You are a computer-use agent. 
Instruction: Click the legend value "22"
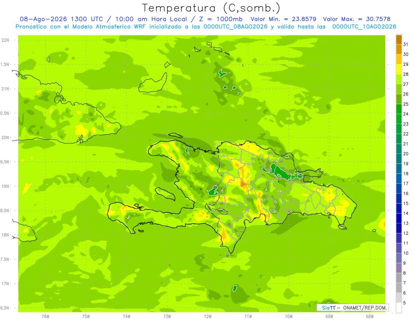[406, 134]
